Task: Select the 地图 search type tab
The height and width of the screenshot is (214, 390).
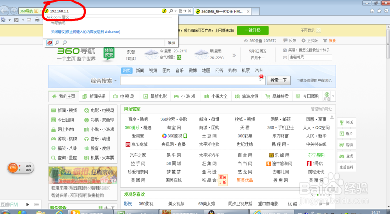Action: point(206,71)
